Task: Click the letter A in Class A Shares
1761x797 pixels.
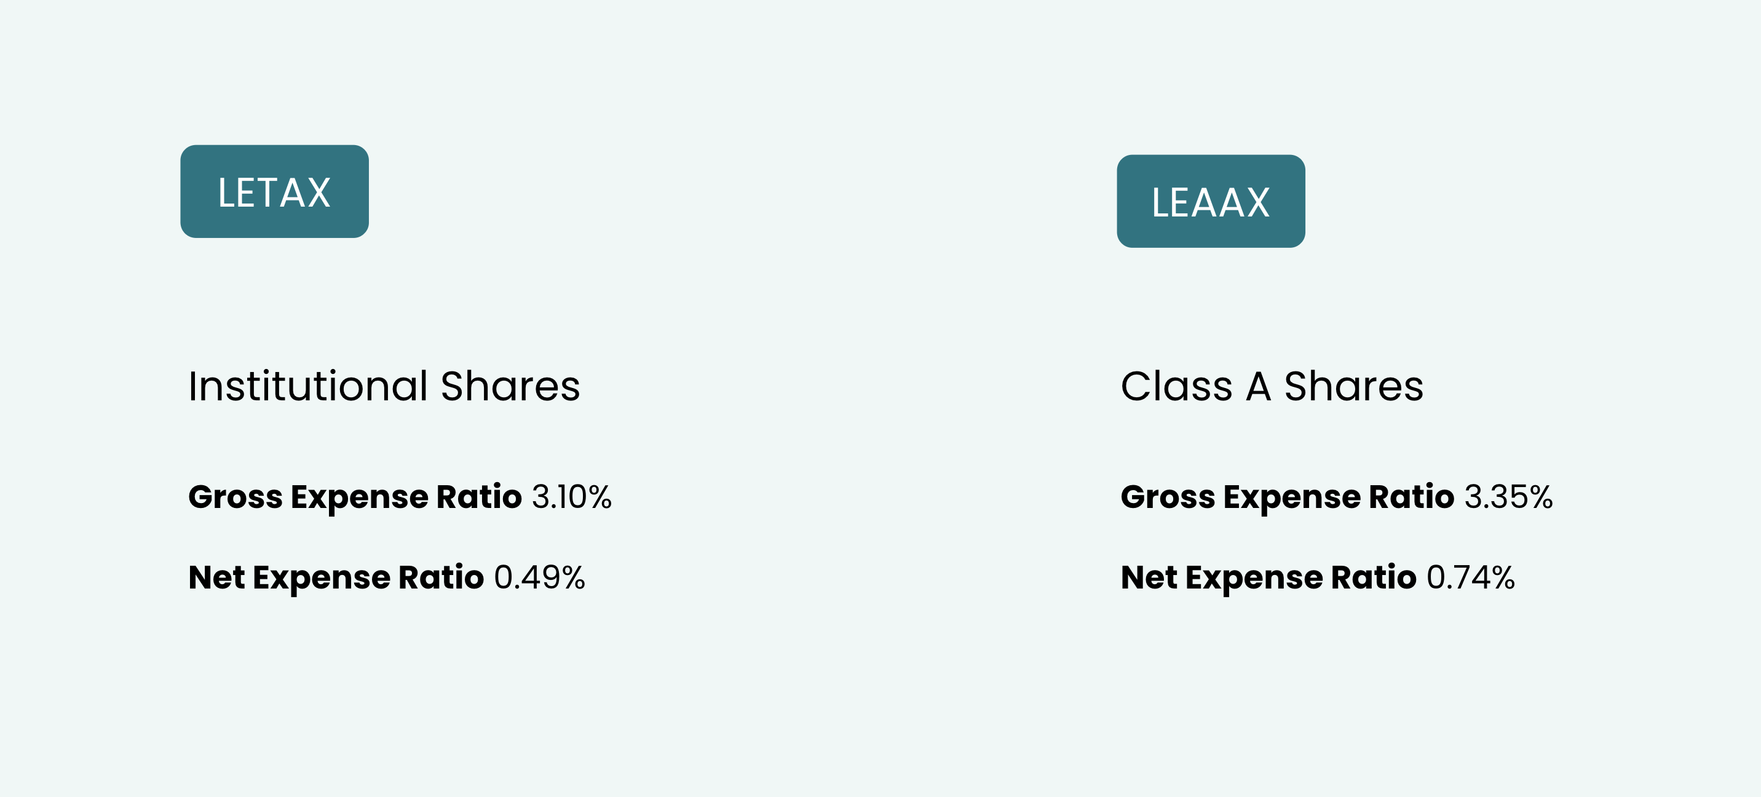Action: 1258,386
